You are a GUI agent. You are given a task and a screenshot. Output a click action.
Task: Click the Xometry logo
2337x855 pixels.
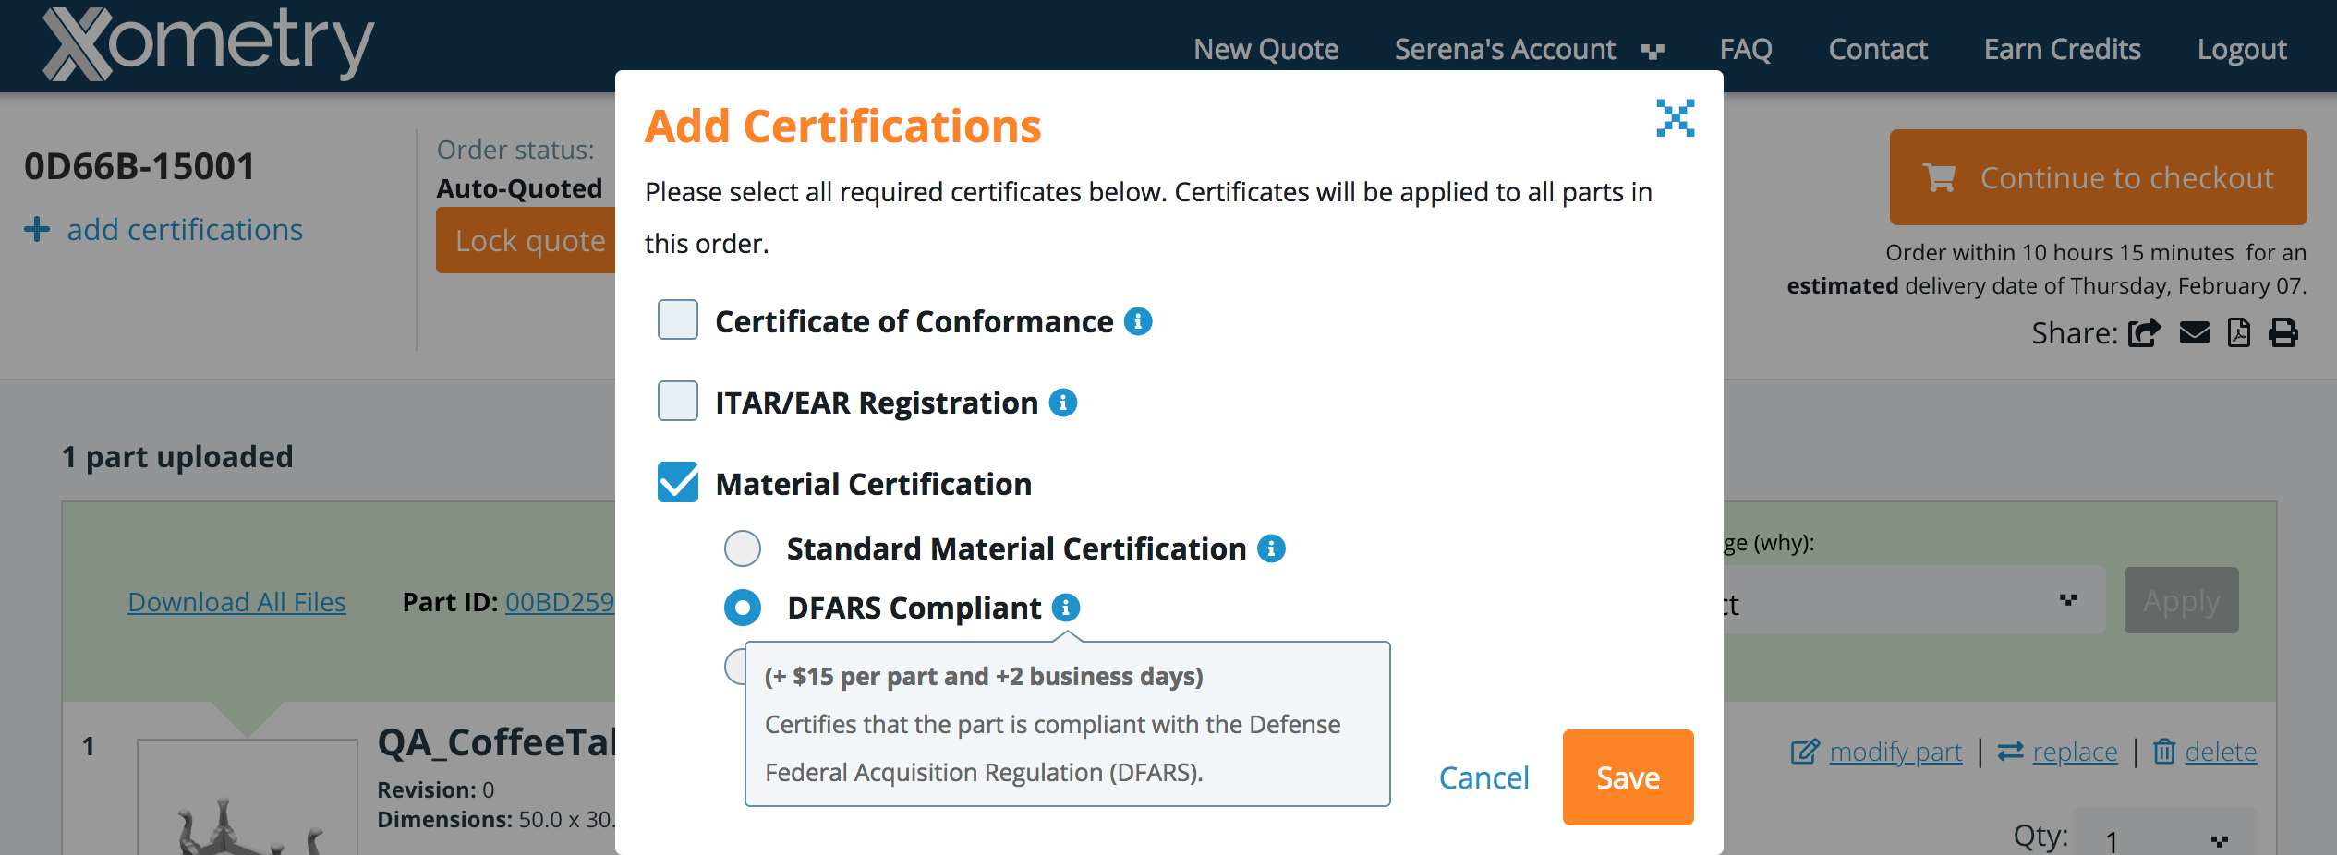(x=208, y=43)
